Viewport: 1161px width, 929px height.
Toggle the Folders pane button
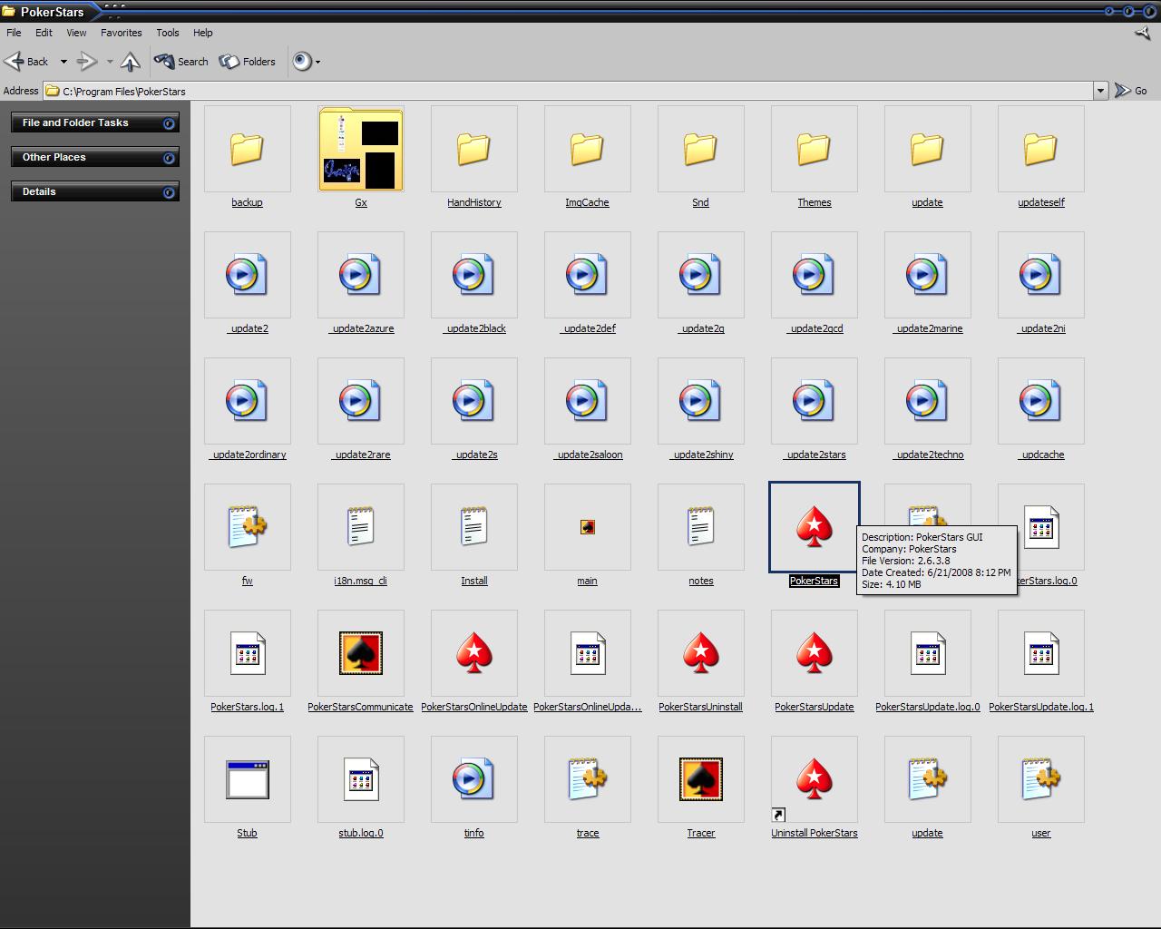pos(248,62)
